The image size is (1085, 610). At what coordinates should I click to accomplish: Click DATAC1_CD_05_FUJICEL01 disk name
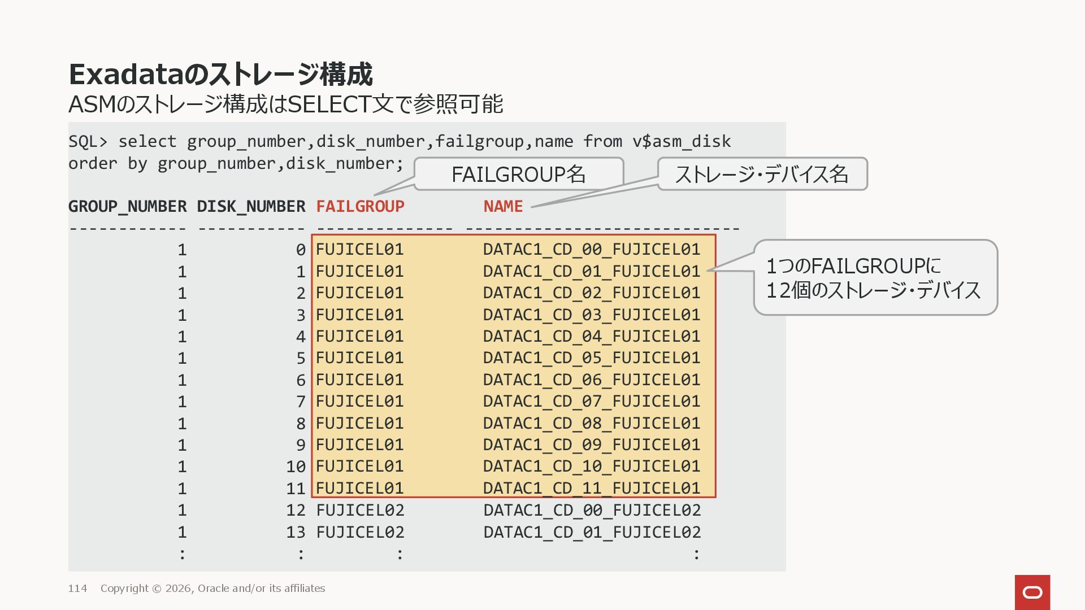[591, 358]
